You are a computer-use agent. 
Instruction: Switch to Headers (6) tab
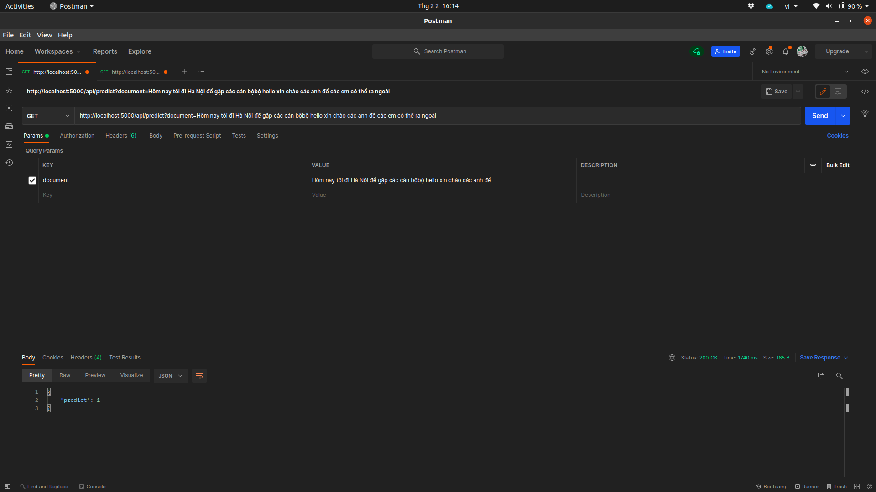[x=120, y=136]
